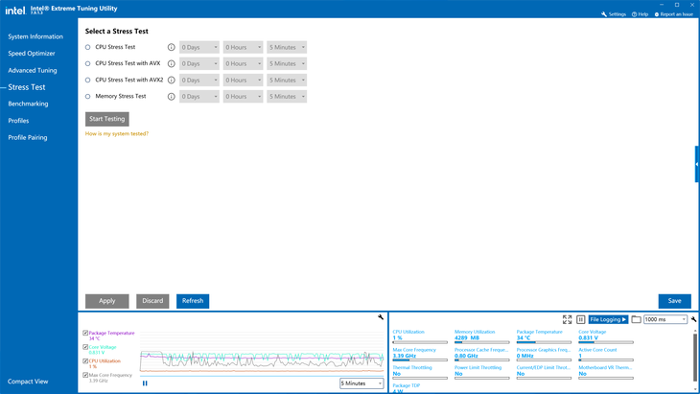
Task: Click Report an Issue
Action: 674,14
